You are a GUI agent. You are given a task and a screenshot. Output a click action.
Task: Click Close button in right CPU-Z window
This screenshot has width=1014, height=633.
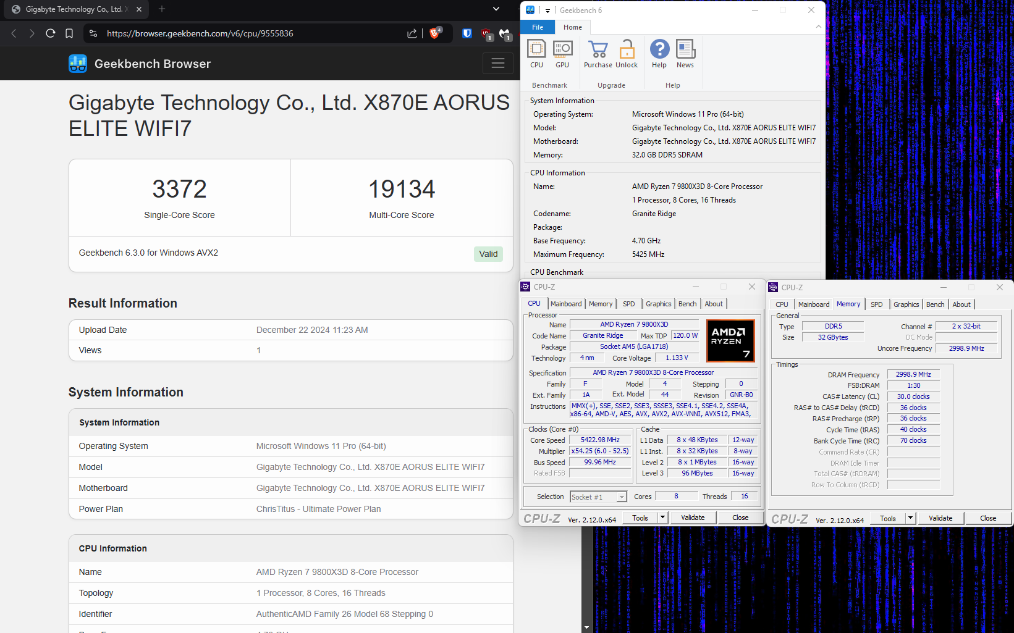coord(988,519)
